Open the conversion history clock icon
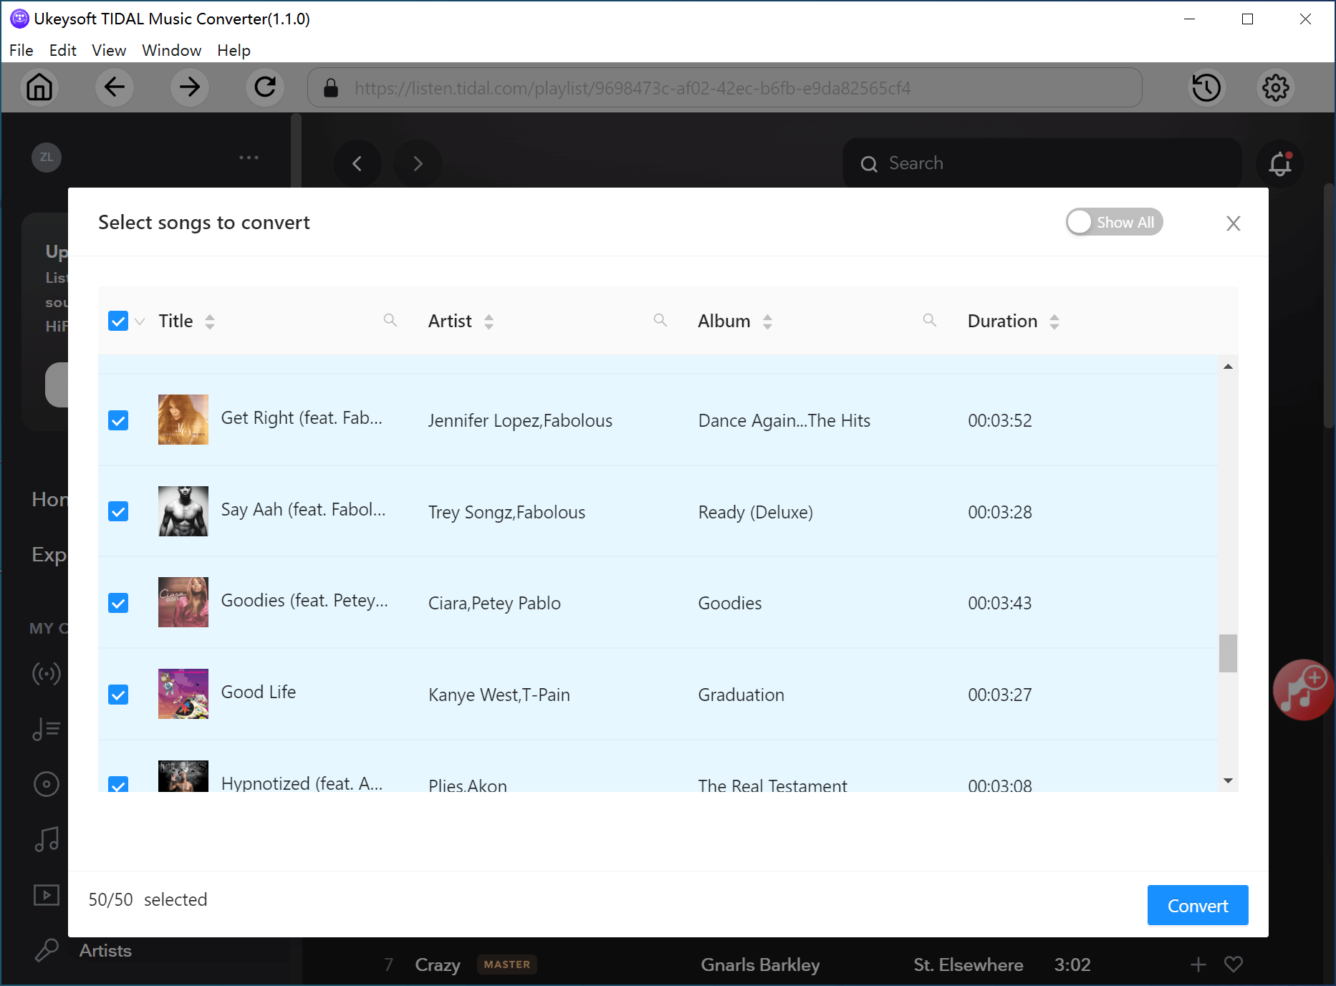This screenshot has width=1336, height=986. point(1206,87)
